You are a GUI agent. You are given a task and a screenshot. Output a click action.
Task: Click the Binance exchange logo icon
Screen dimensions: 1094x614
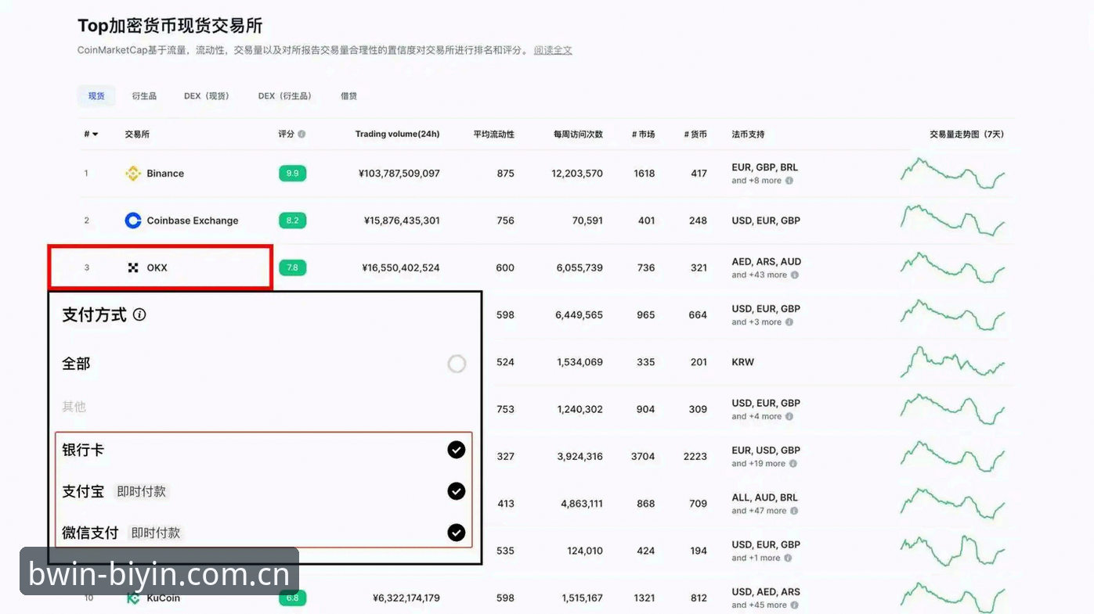pyautogui.click(x=133, y=174)
